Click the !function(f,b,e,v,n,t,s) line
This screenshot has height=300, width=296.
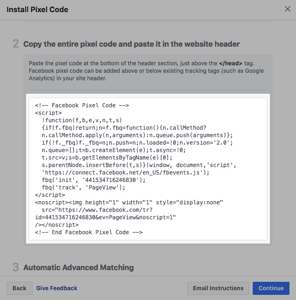[82, 120]
